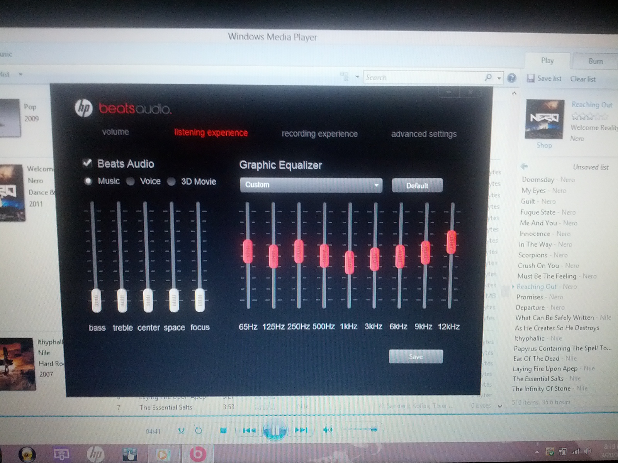618x463 pixels.
Task: Click the Nile album cover in library
Action: point(17,364)
